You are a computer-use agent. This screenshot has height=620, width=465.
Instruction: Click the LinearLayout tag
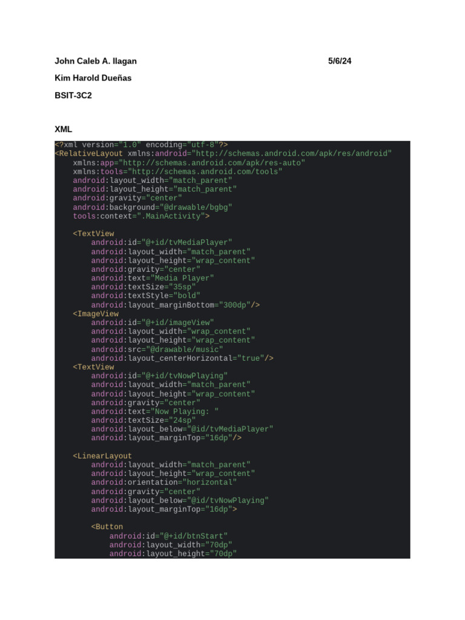[x=102, y=456]
